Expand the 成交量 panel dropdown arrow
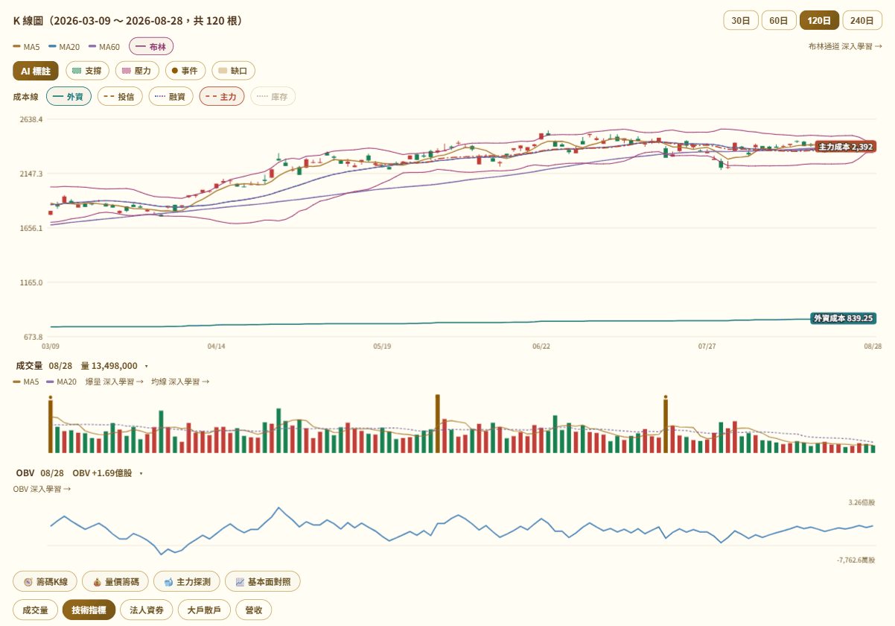895x626 pixels. click(147, 366)
